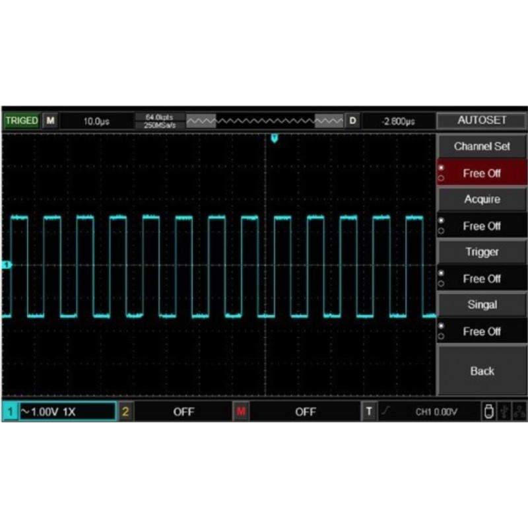Toggle Free Off under Acquire
The width and height of the screenshot is (528, 528).
coord(482,226)
